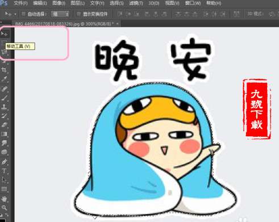The height and width of the screenshot is (222, 279).
Task: Open the Move tool preset picker arrow
Action: tap(15, 14)
